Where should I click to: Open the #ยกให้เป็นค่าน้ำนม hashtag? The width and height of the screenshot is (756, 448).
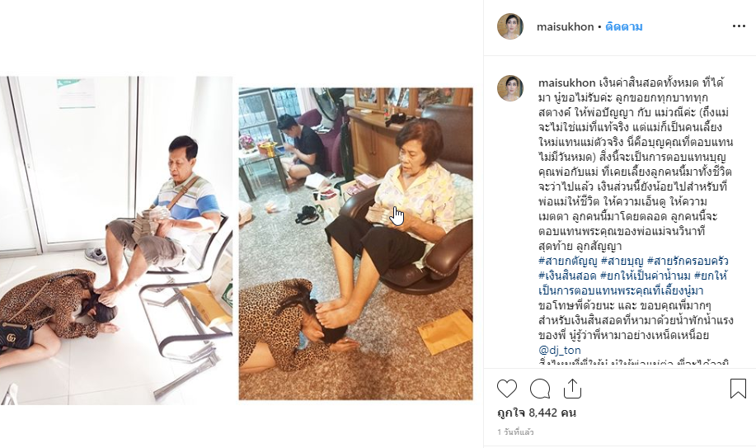(645, 276)
